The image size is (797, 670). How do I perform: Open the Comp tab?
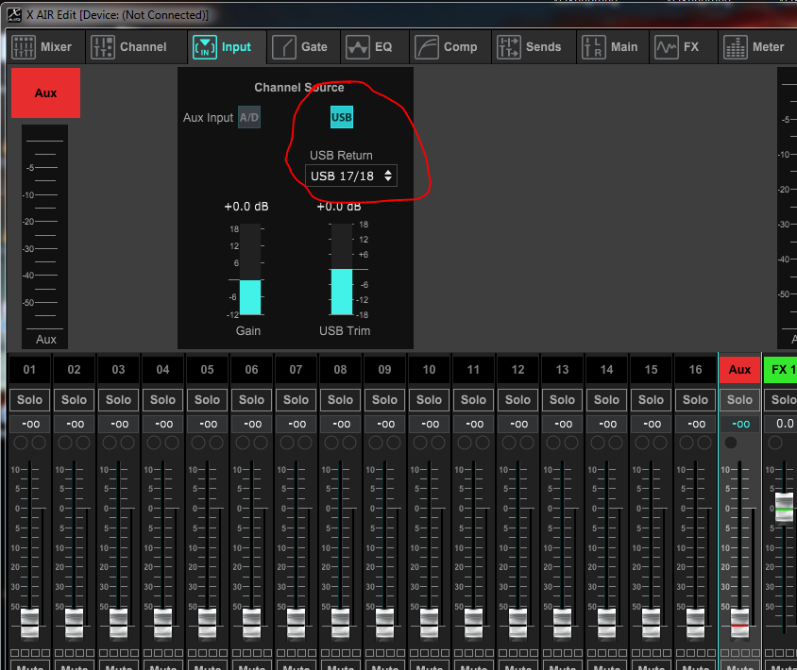point(450,47)
